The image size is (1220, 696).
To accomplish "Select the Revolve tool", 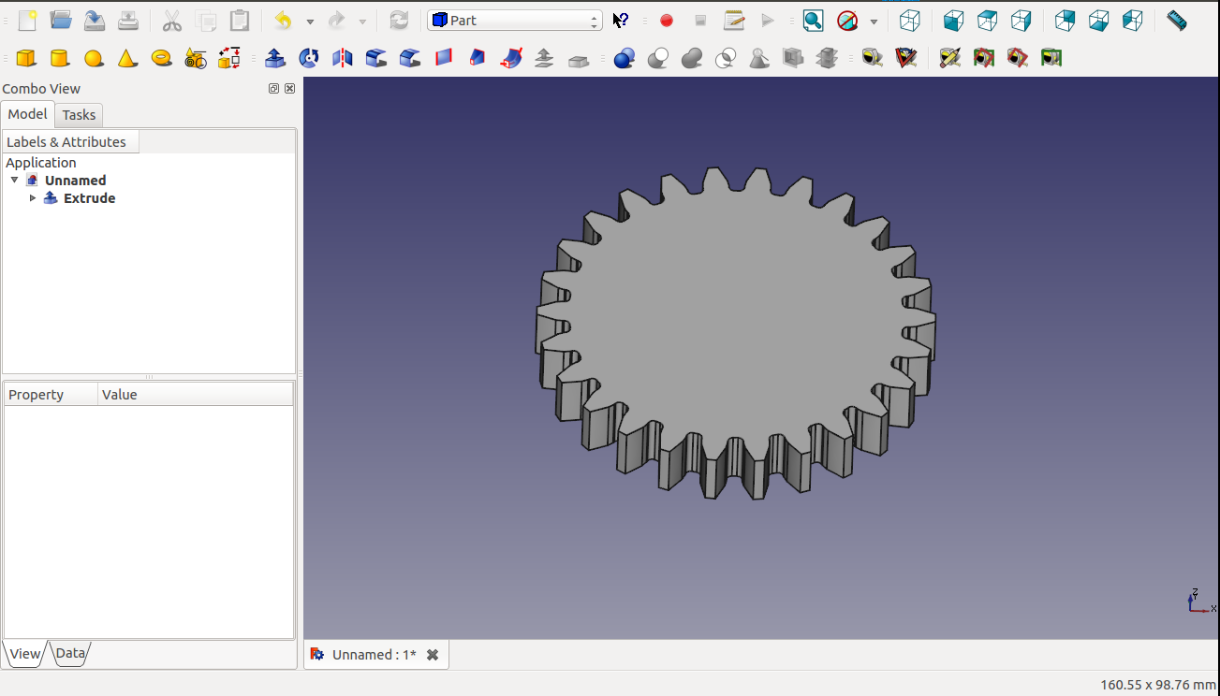I will [x=309, y=59].
